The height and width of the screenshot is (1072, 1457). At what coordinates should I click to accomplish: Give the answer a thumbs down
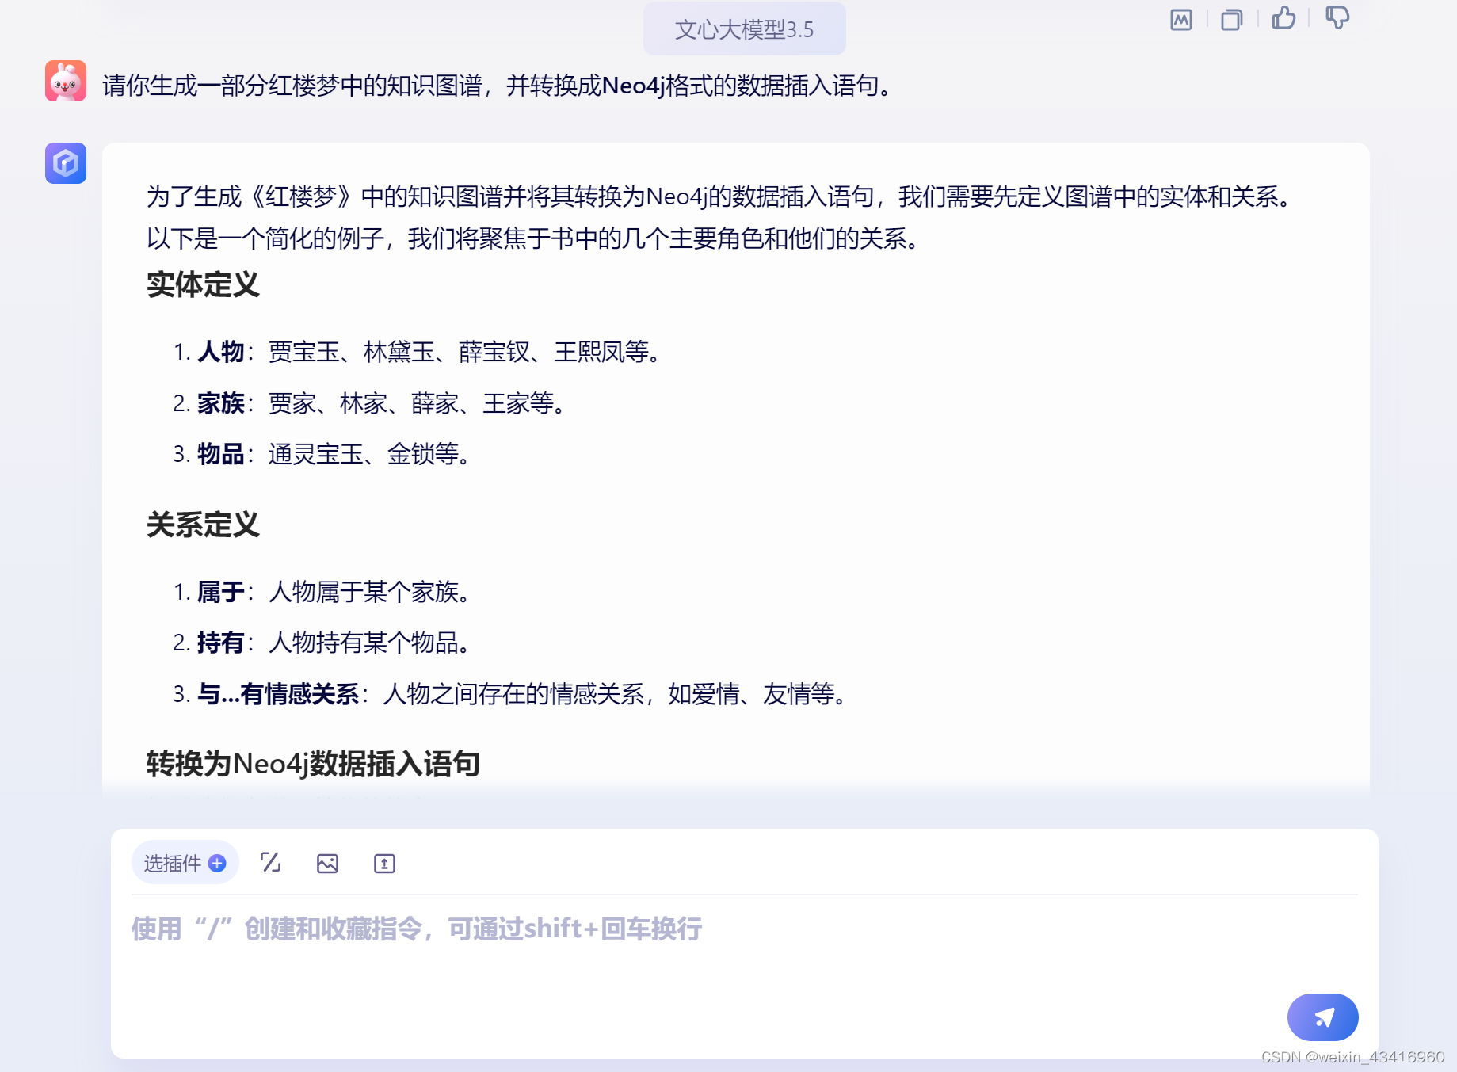click(1337, 17)
